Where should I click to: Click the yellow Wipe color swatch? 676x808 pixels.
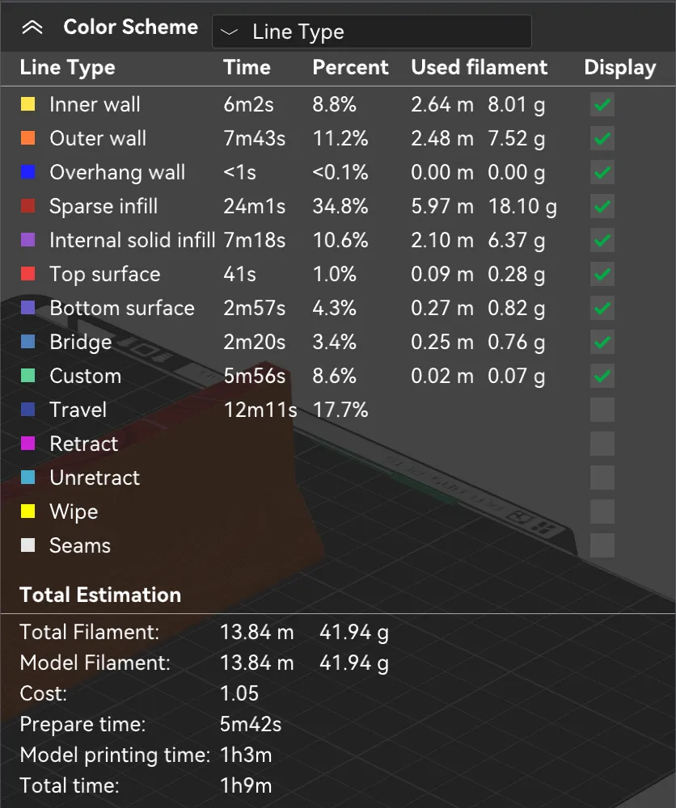point(27,511)
